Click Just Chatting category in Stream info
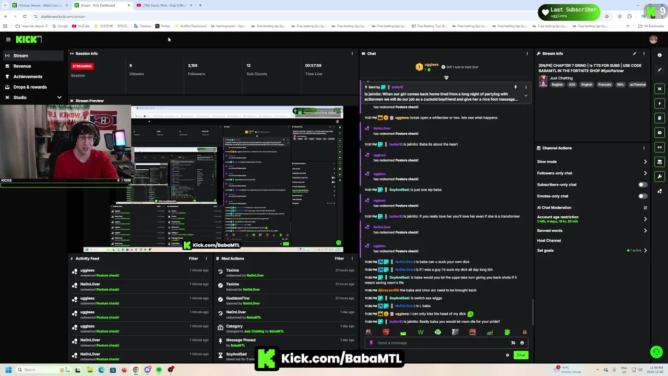This screenshot has height=376, width=668. 561,78
